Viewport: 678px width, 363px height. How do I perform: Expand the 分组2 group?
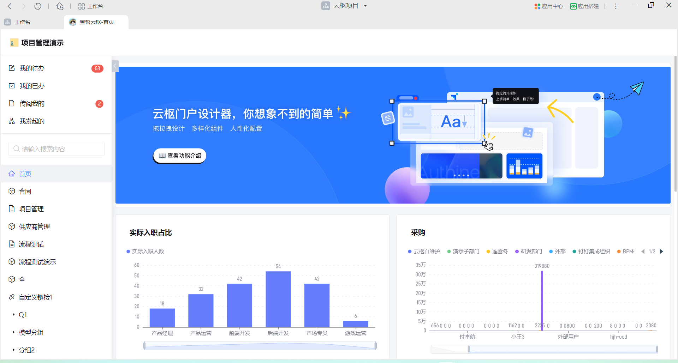click(13, 350)
